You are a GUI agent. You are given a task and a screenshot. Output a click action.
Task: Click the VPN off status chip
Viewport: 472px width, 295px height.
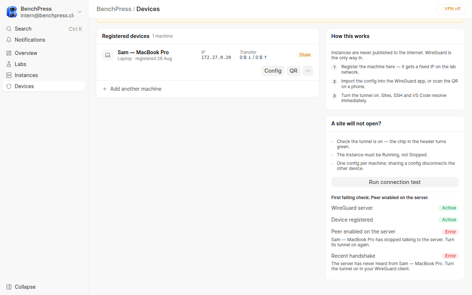pyautogui.click(x=450, y=9)
